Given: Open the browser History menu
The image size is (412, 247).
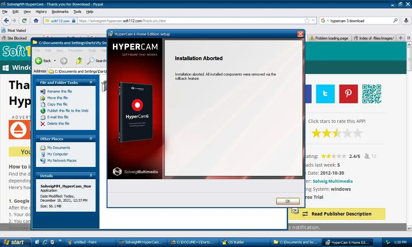Looking at the screenshot, I should point(41,12).
